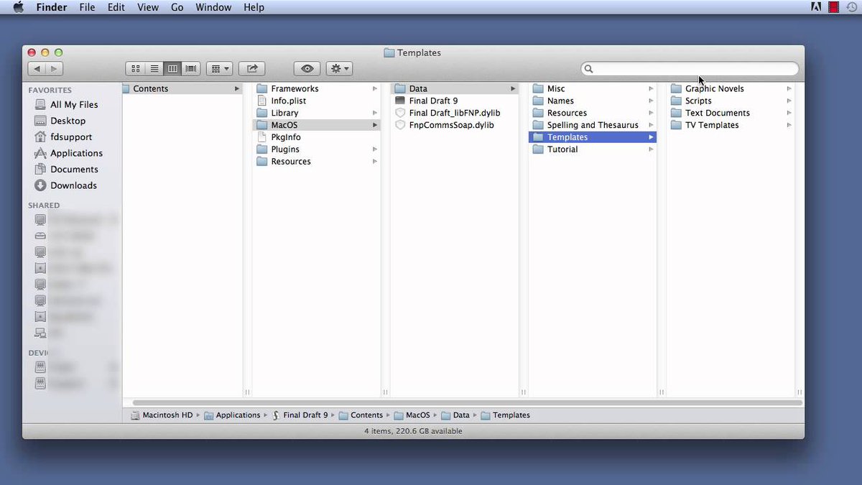The height and width of the screenshot is (485, 862).
Task: Go back with the left arrow button
Action: [x=37, y=69]
